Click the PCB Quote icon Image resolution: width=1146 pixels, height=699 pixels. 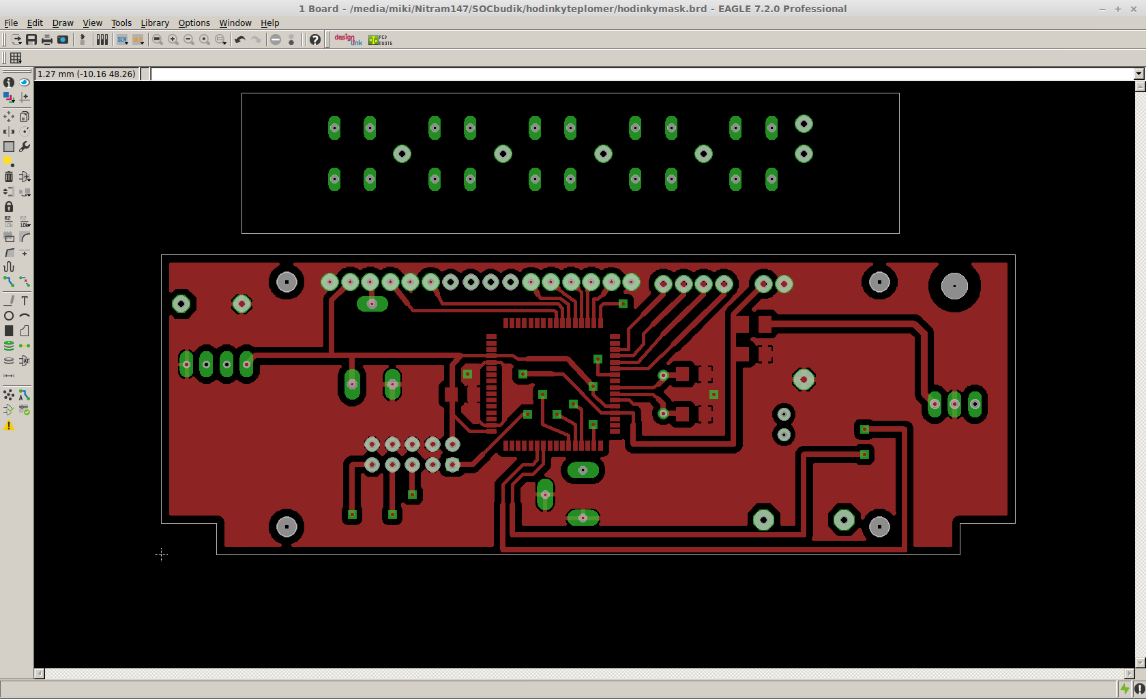[x=381, y=40]
